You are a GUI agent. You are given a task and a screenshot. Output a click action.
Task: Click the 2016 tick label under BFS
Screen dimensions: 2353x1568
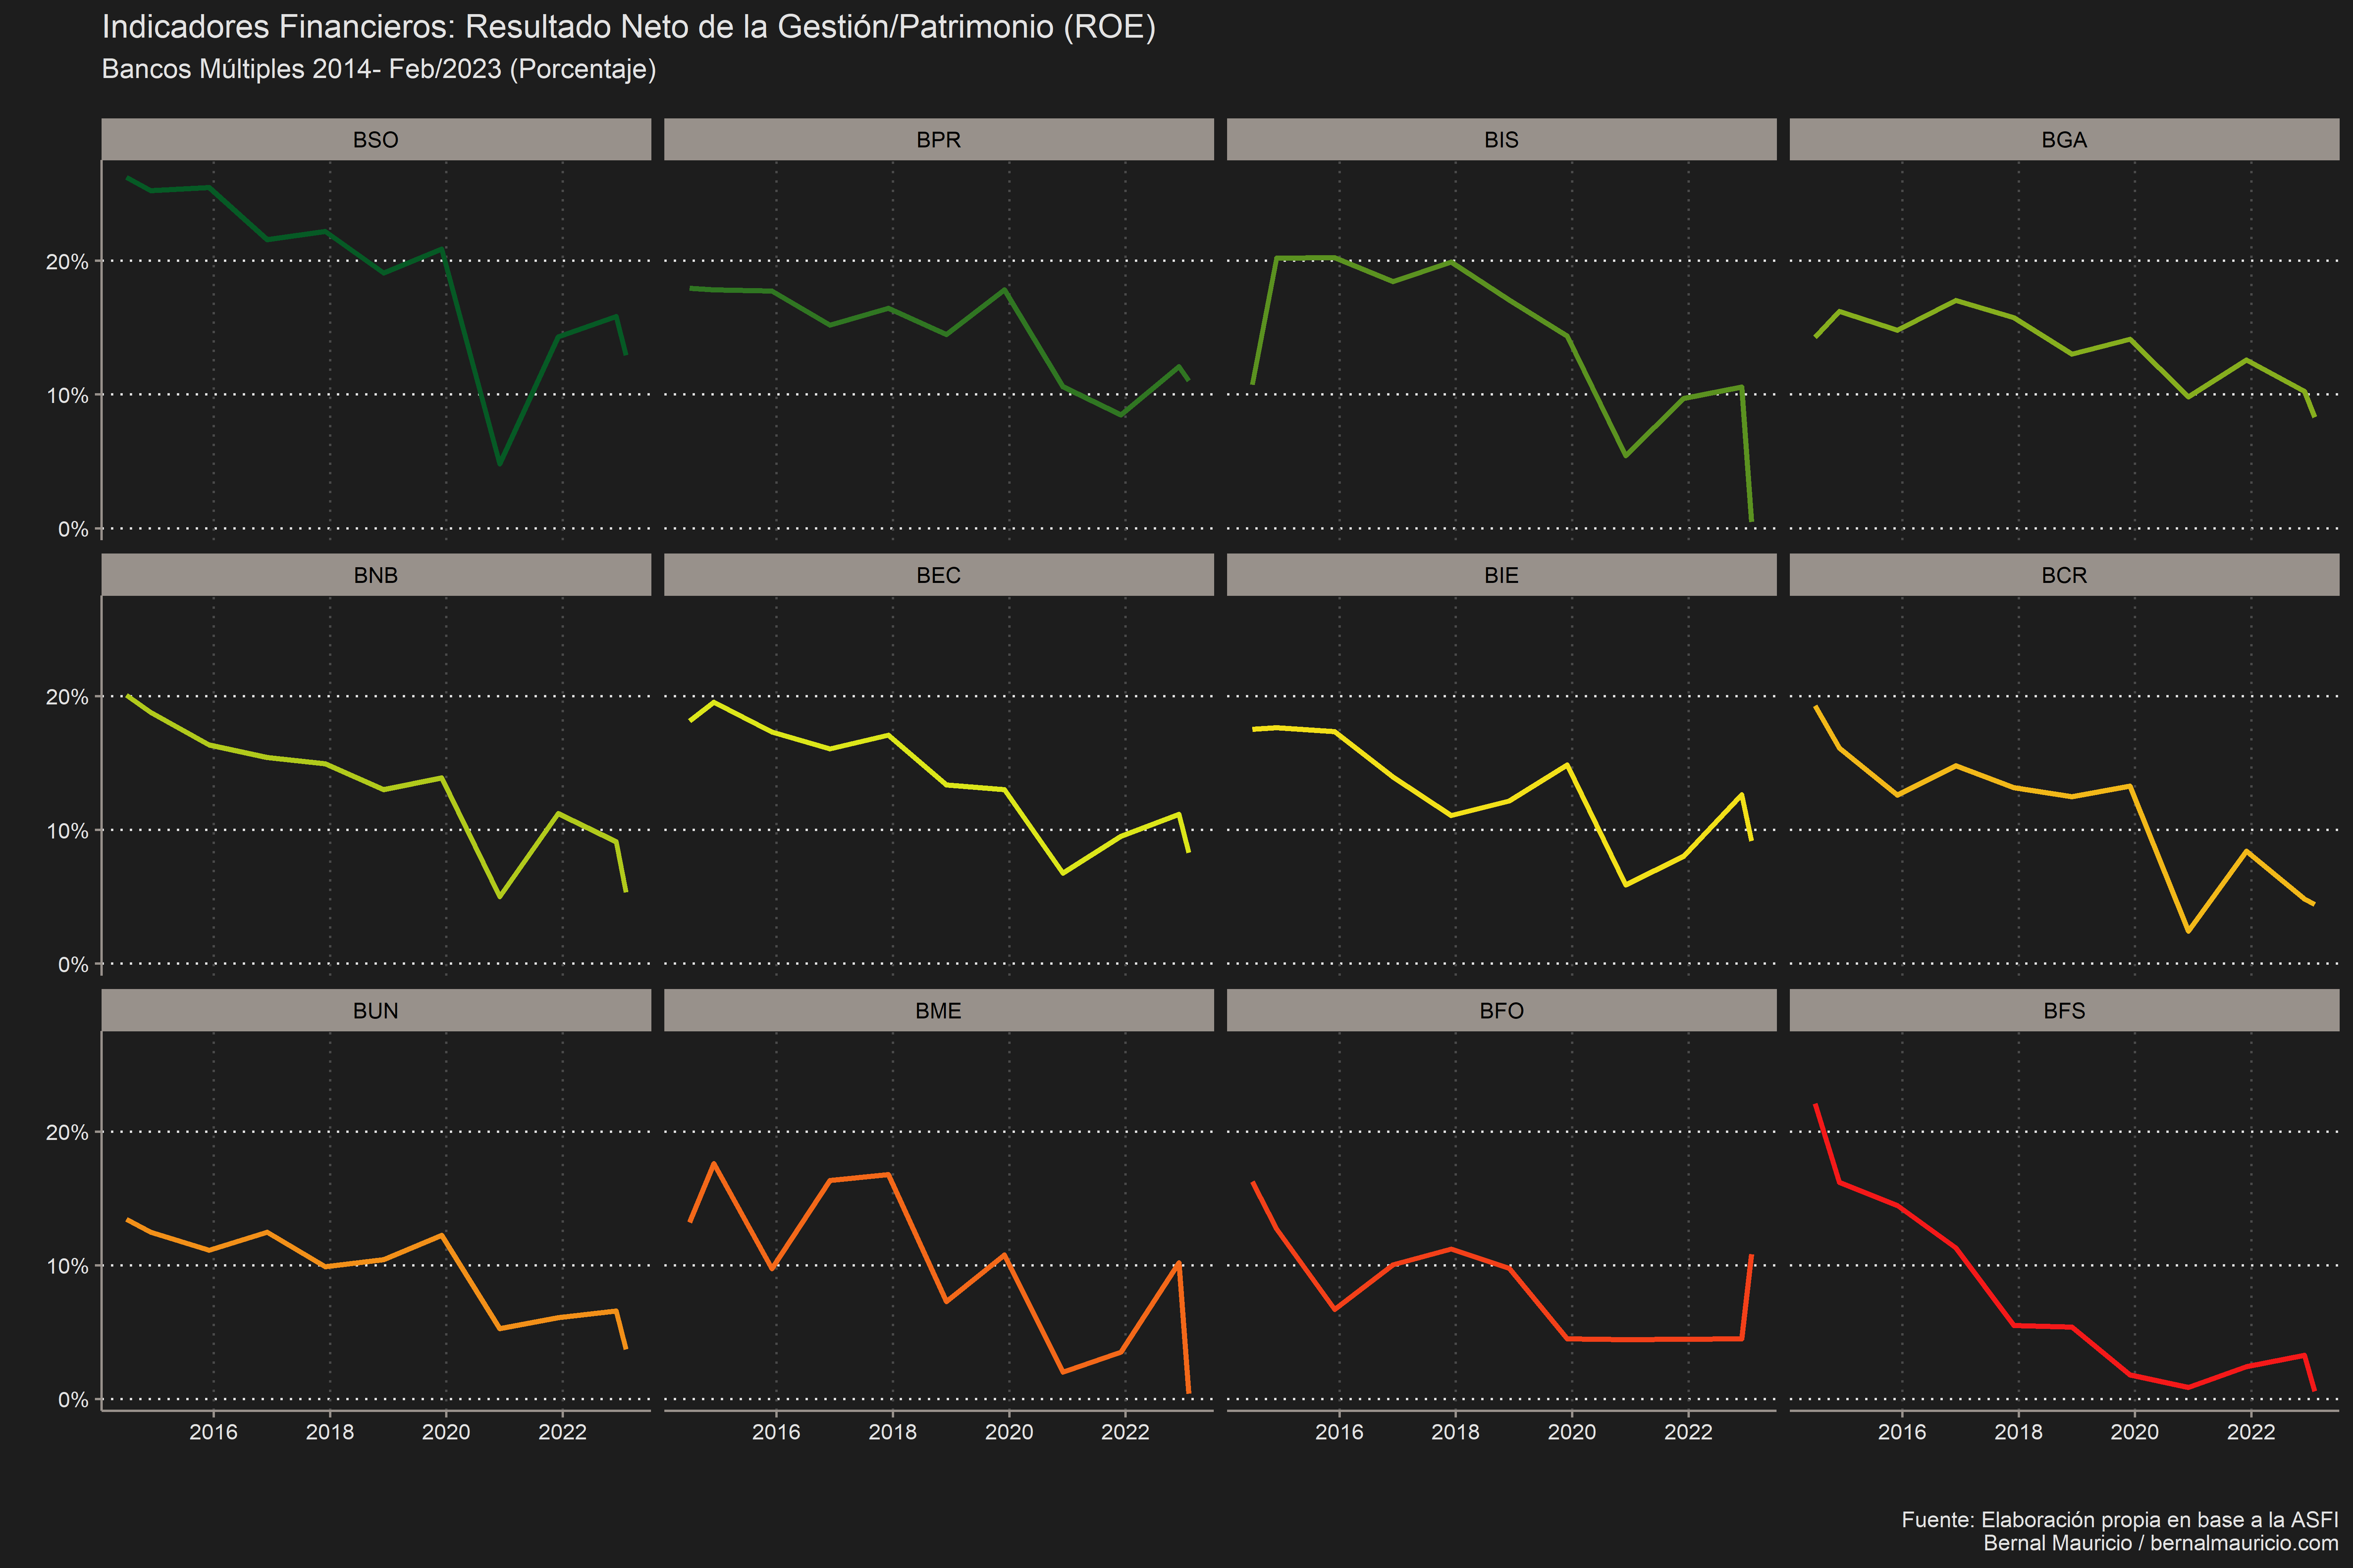click(x=1902, y=1432)
